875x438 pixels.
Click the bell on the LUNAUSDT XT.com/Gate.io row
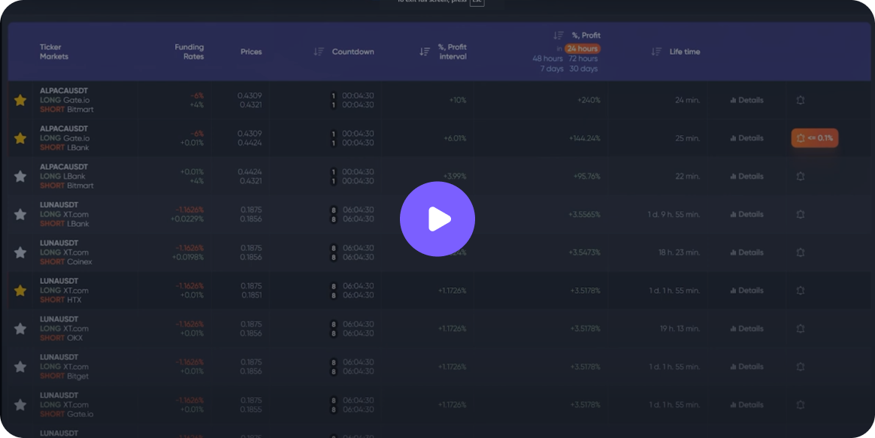(801, 405)
